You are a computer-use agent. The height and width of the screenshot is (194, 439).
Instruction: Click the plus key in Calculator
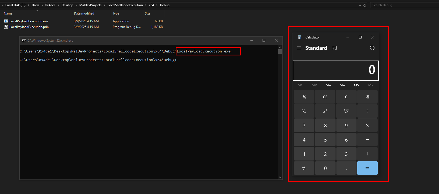coord(367,154)
